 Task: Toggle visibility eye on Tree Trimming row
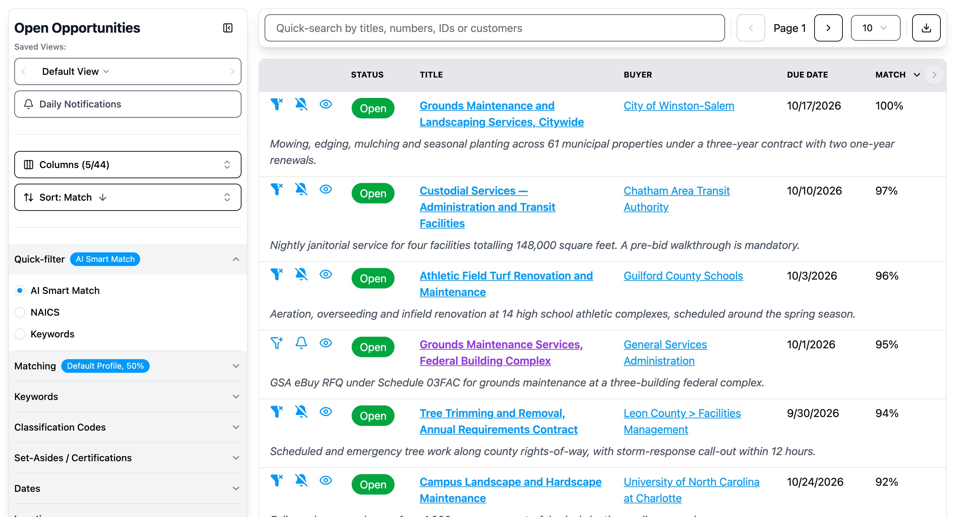[325, 411]
